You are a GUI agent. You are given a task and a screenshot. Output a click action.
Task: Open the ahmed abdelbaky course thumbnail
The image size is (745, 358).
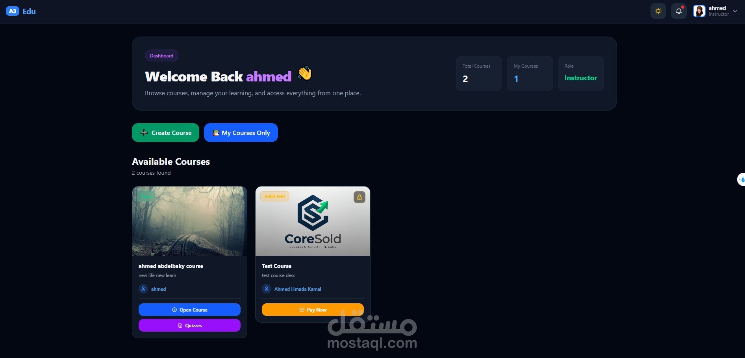point(189,221)
